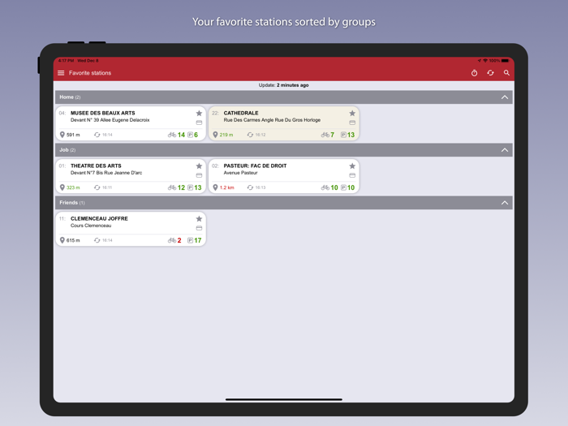Refresh stations using header sync icon
The height and width of the screenshot is (426, 568).
[490, 73]
